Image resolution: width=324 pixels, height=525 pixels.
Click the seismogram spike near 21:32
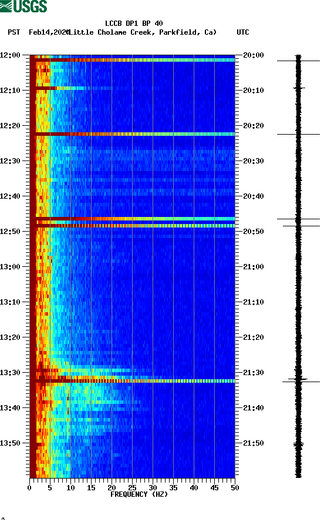[301, 381]
